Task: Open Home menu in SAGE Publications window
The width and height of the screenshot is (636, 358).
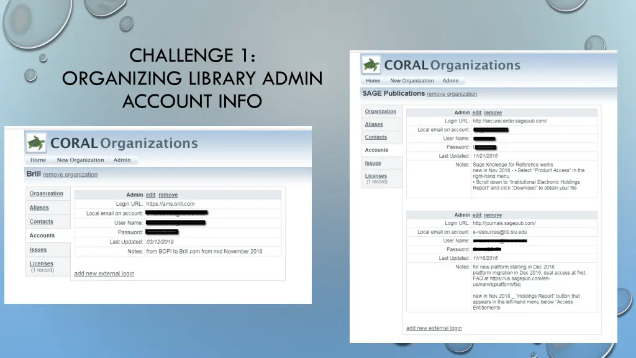Action: [373, 80]
